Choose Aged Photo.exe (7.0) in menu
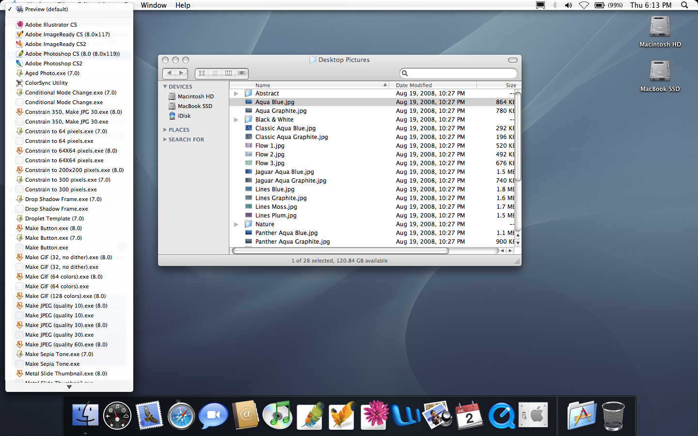Viewport: 698px width, 436px height. coord(69,73)
